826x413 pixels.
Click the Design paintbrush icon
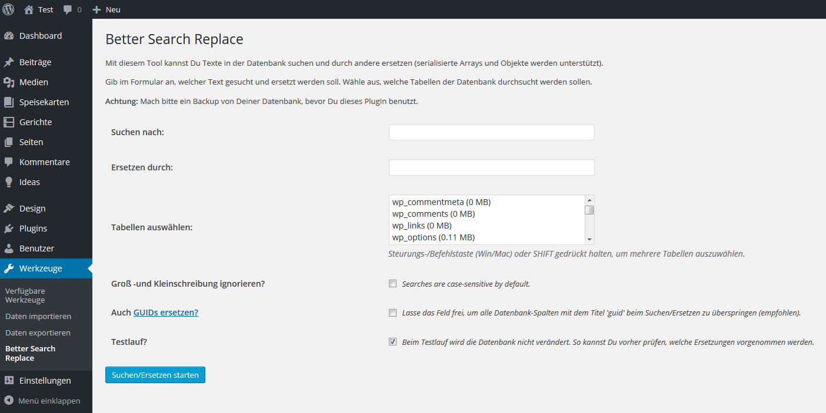coord(10,208)
